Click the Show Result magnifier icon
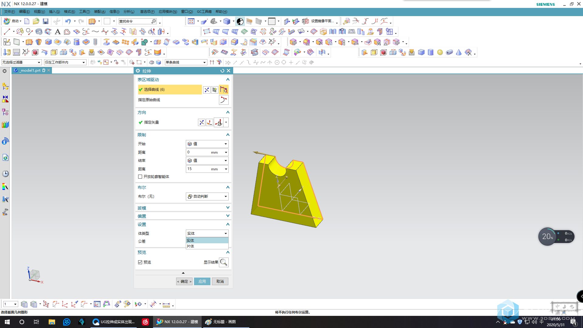The width and height of the screenshot is (583, 328). pyautogui.click(x=224, y=262)
